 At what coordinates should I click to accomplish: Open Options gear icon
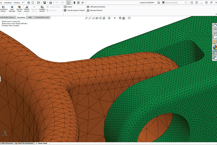pos(83,3)
